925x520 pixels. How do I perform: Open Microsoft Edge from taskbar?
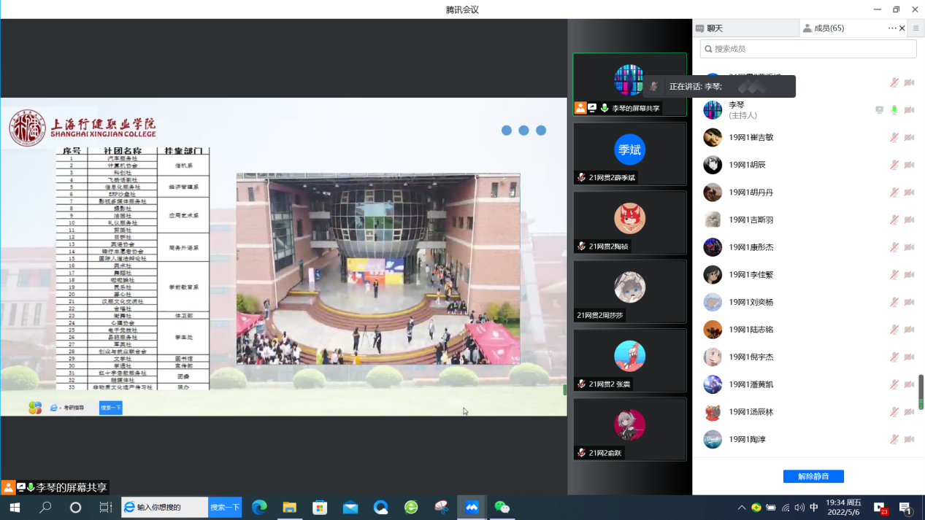(x=259, y=508)
